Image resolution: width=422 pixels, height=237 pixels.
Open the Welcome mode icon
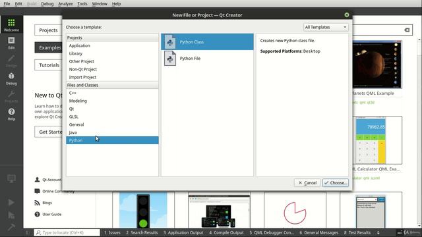[x=11, y=25]
